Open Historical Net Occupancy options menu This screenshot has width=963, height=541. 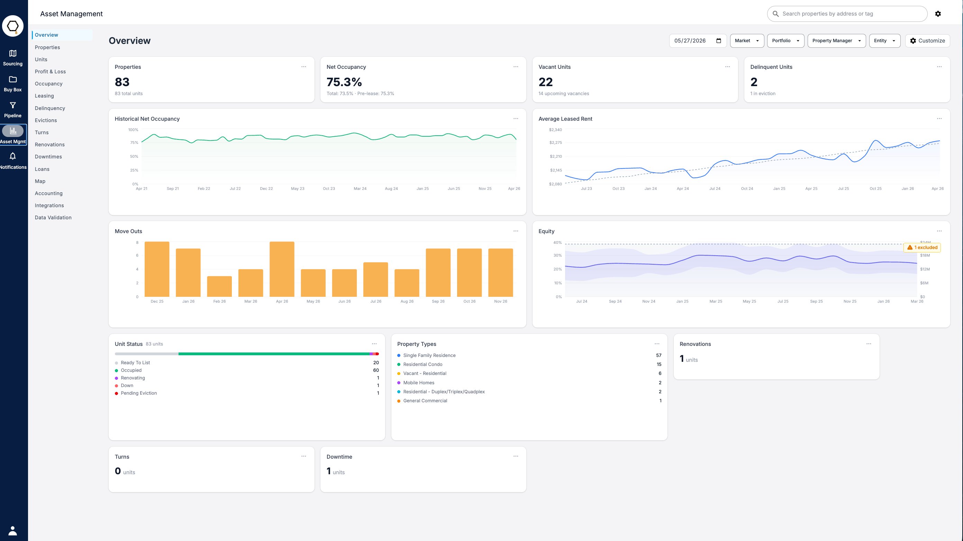tap(516, 119)
